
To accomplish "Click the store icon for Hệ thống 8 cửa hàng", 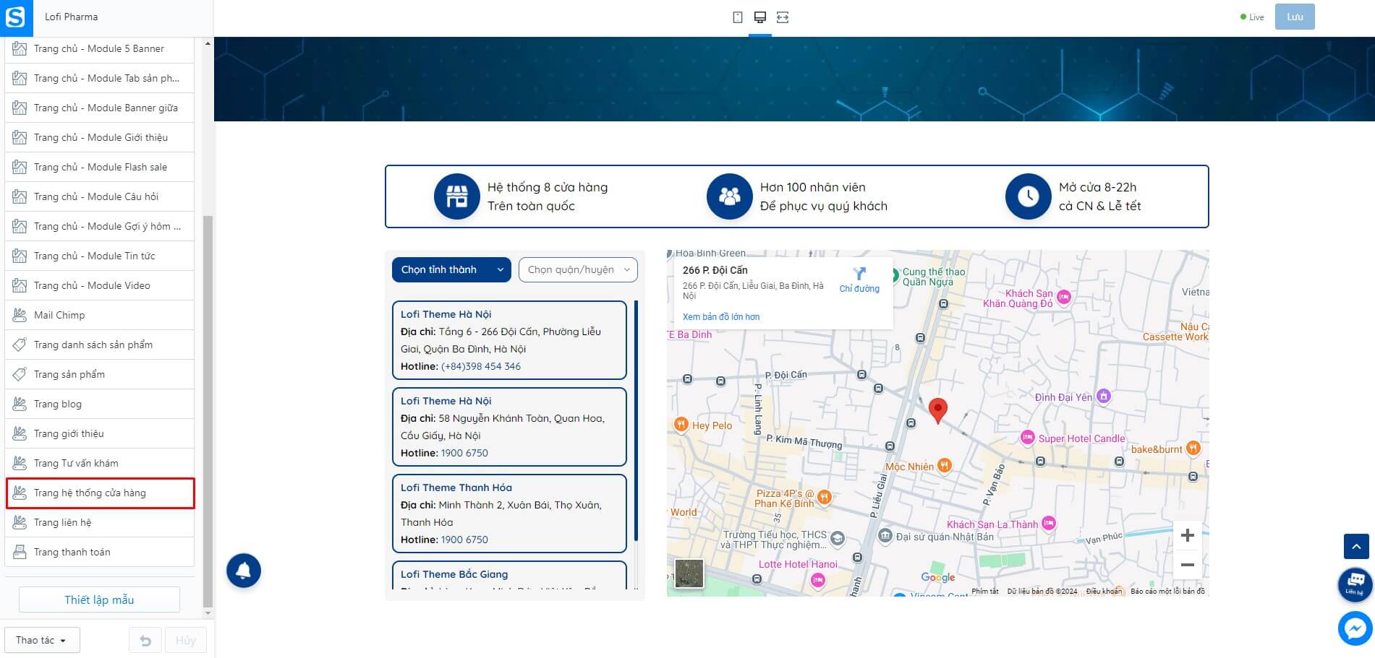I will pyautogui.click(x=457, y=196).
